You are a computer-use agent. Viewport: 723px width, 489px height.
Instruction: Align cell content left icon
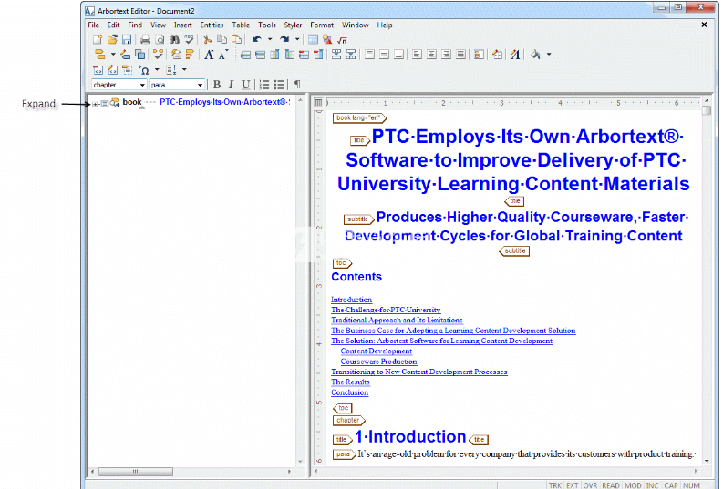(417, 55)
